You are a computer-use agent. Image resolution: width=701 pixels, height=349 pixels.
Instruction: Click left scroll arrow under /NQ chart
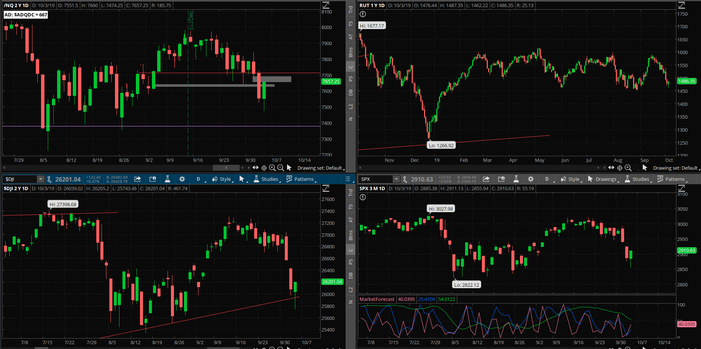[4, 168]
